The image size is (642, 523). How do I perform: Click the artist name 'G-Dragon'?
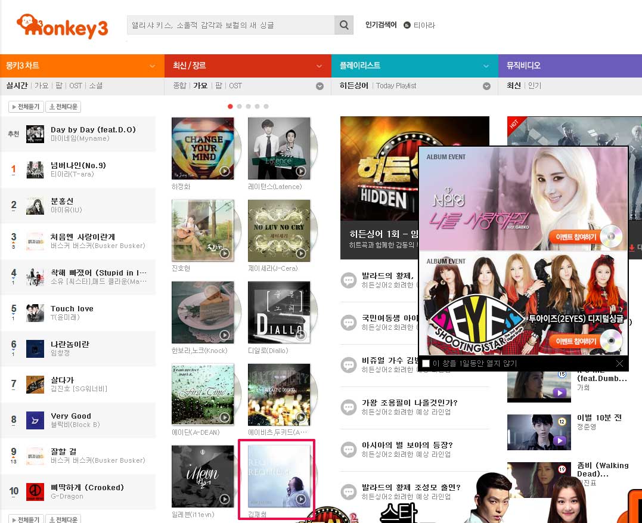tap(67, 496)
